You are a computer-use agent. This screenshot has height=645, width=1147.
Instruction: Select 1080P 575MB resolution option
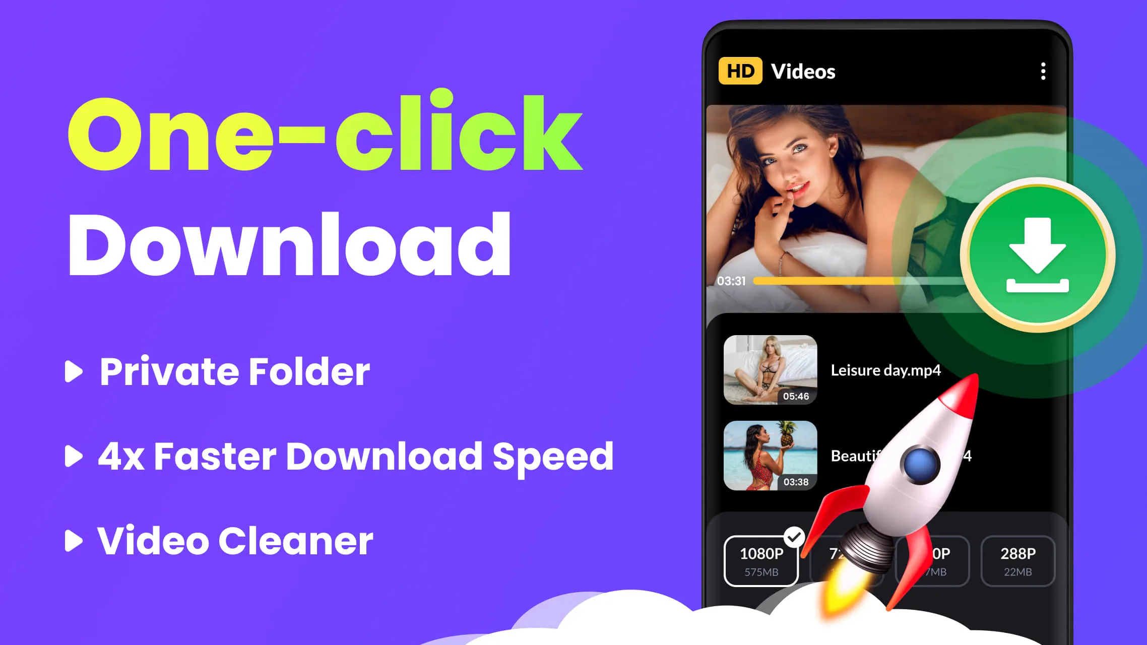click(x=761, y=561)
